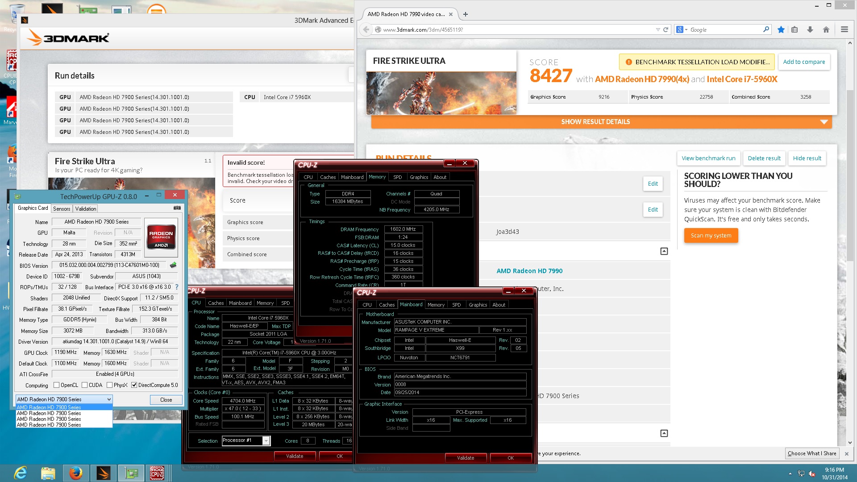Screen dimensions: 857x482
Task: Bookmark page with Firefox star icon
Action: (x=781, y=29)
